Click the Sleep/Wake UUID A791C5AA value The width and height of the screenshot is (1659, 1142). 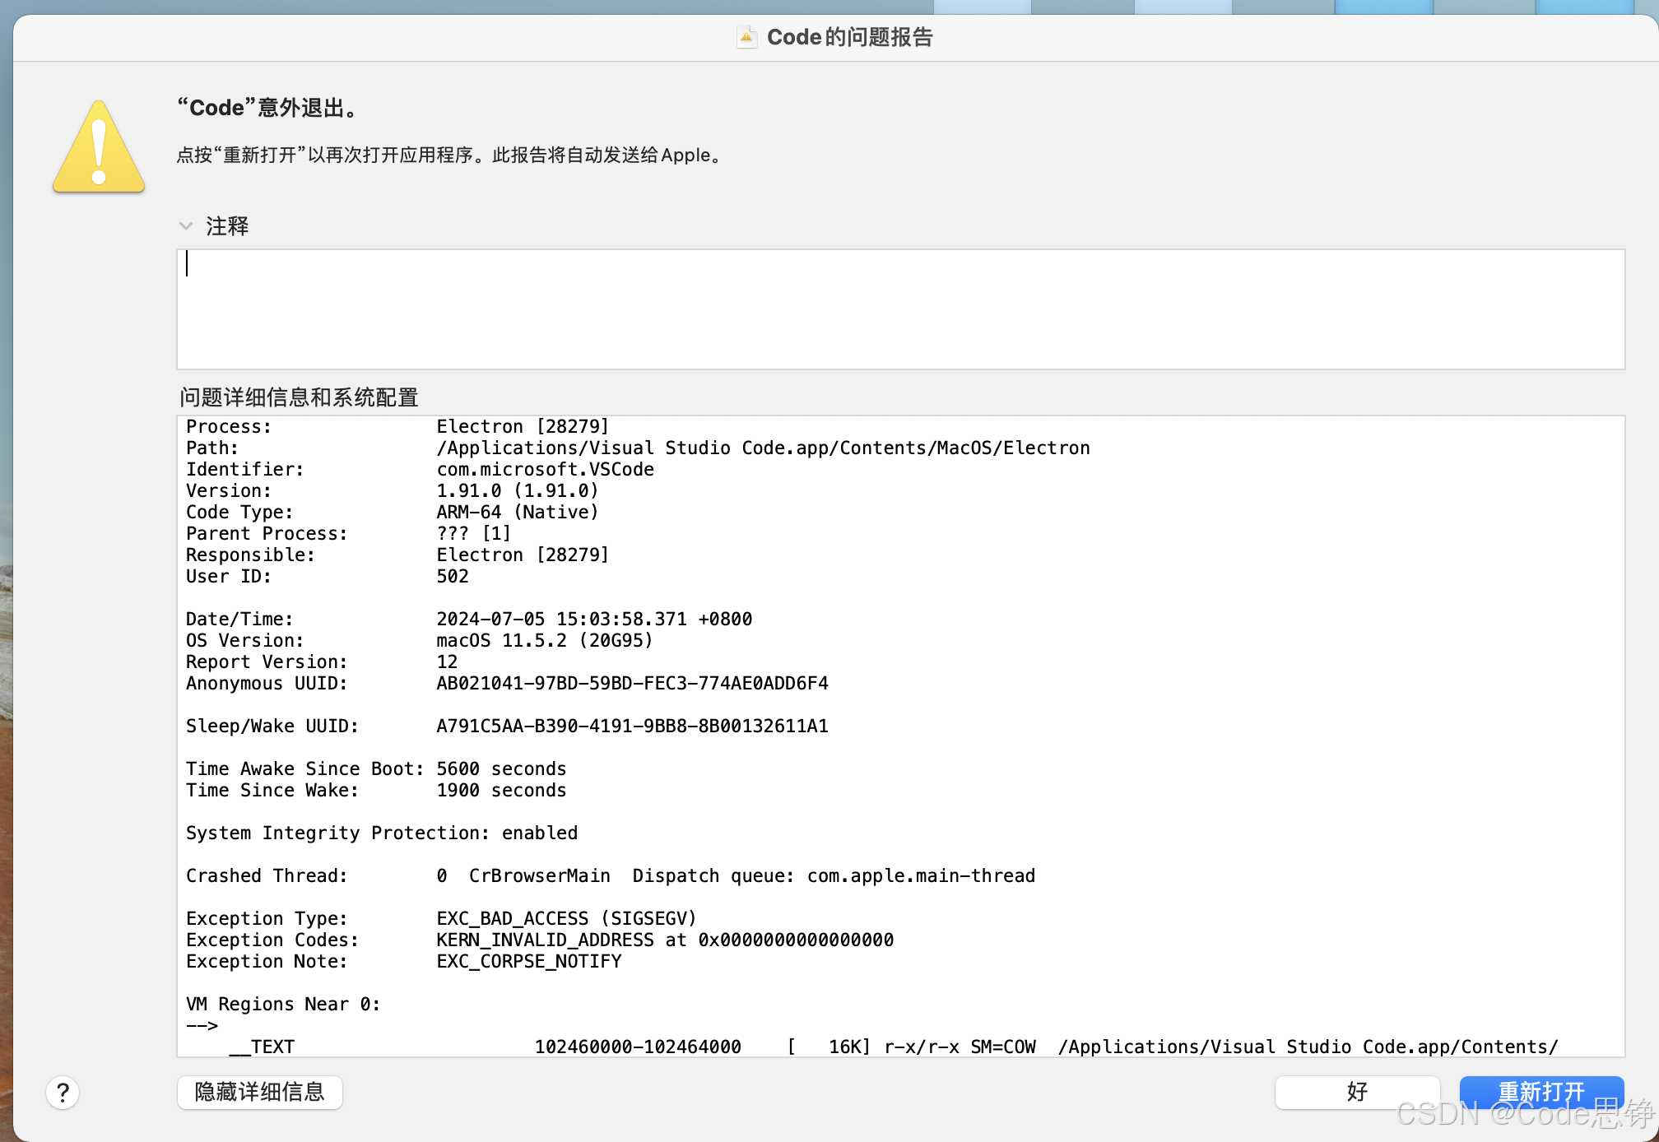pos(632,726)
